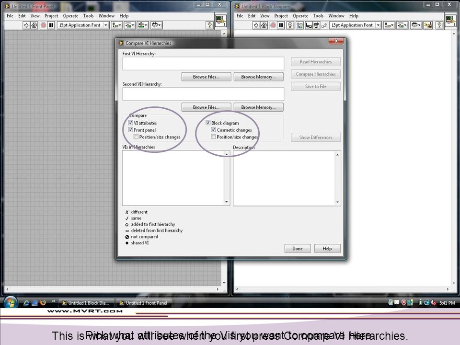
Task: Open Resize Objects dropdown in Front Panel
Action: tap(143, 25)
